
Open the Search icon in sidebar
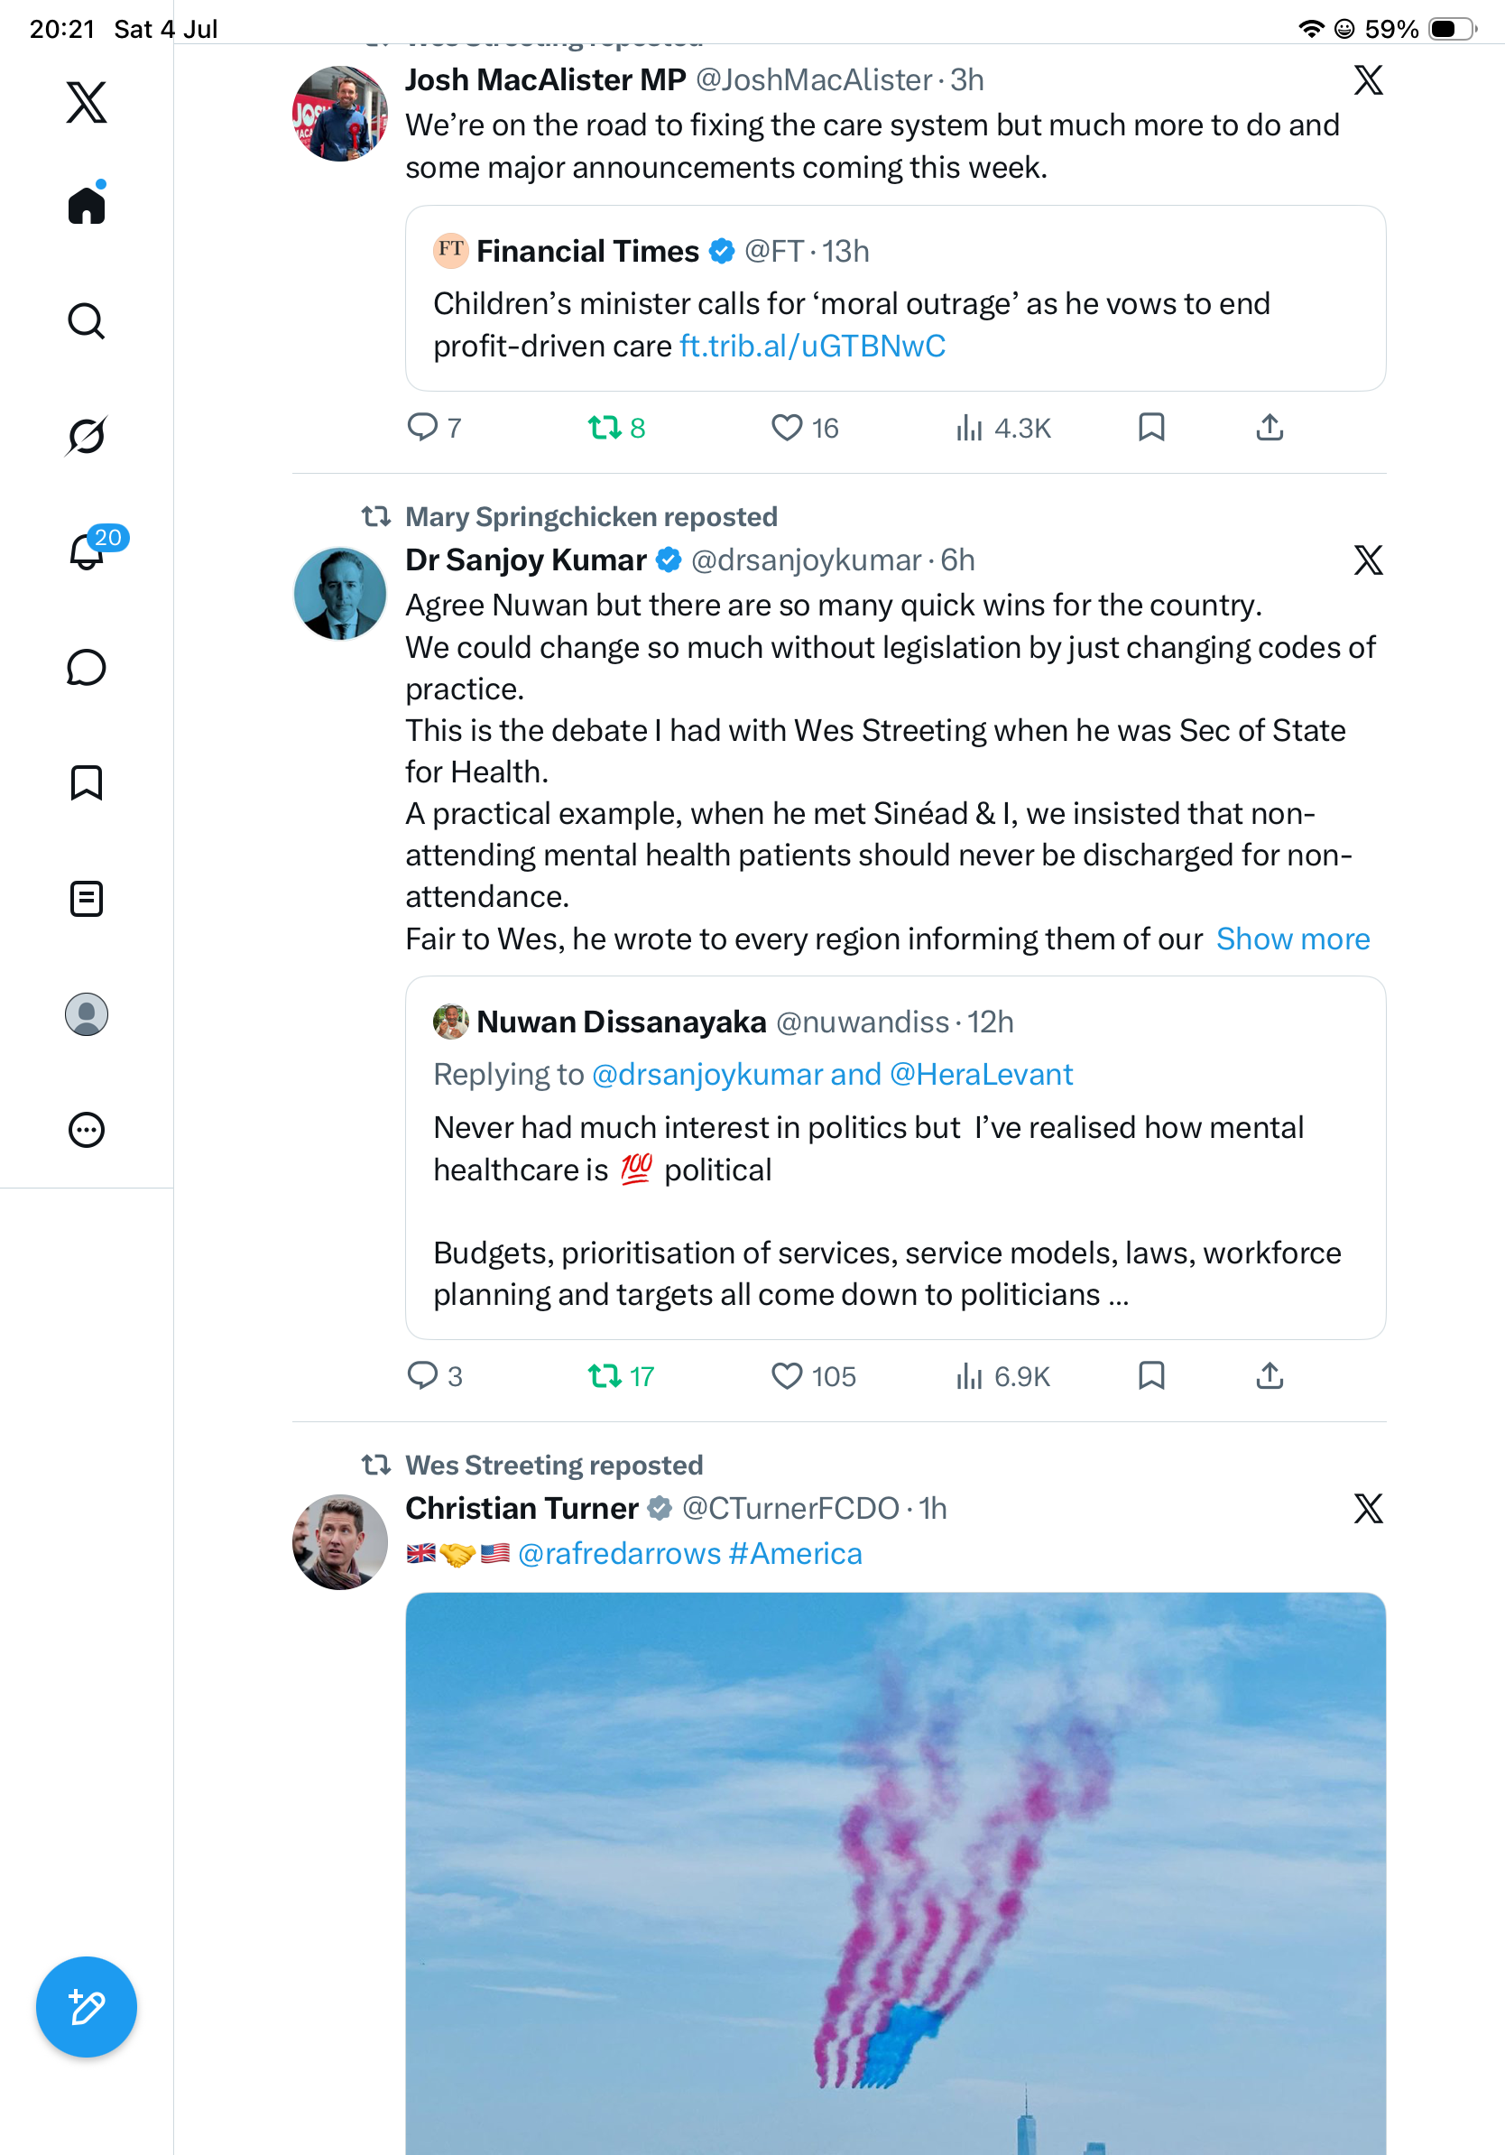pos(87,321)
